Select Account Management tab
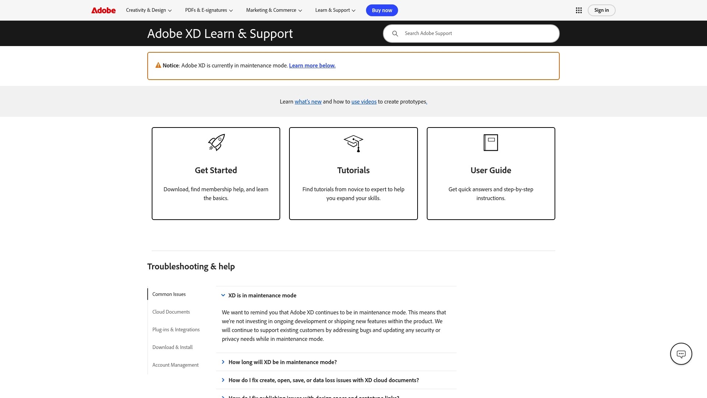 tap(175, 365)
